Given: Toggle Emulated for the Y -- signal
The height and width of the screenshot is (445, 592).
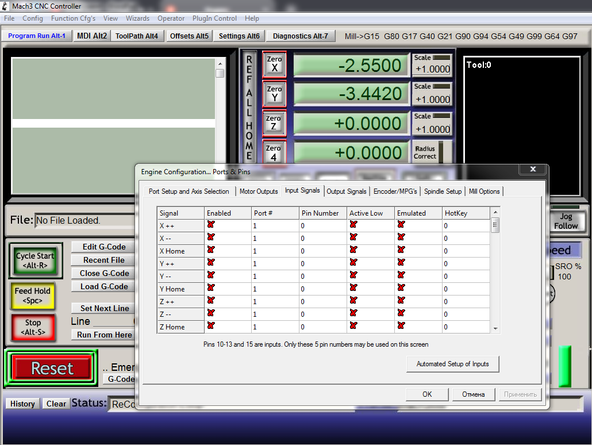Looking at the screenshot, I should [x=401, y=275].
